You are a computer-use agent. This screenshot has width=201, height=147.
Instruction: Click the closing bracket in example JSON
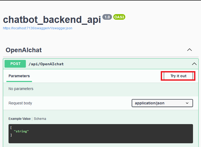click(11, 135)
